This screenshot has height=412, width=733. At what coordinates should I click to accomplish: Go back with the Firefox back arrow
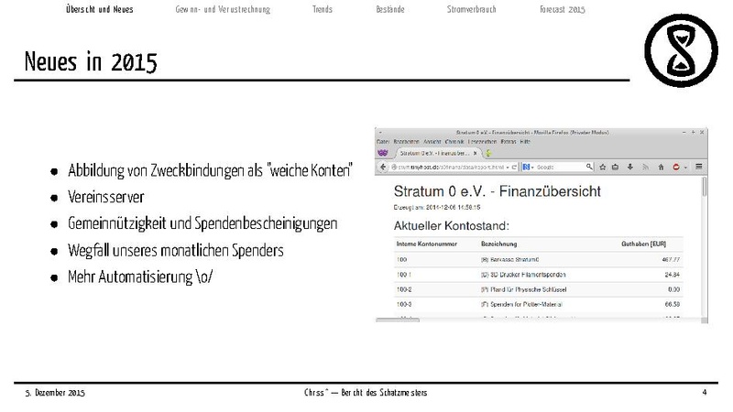[x=383, y=167]
